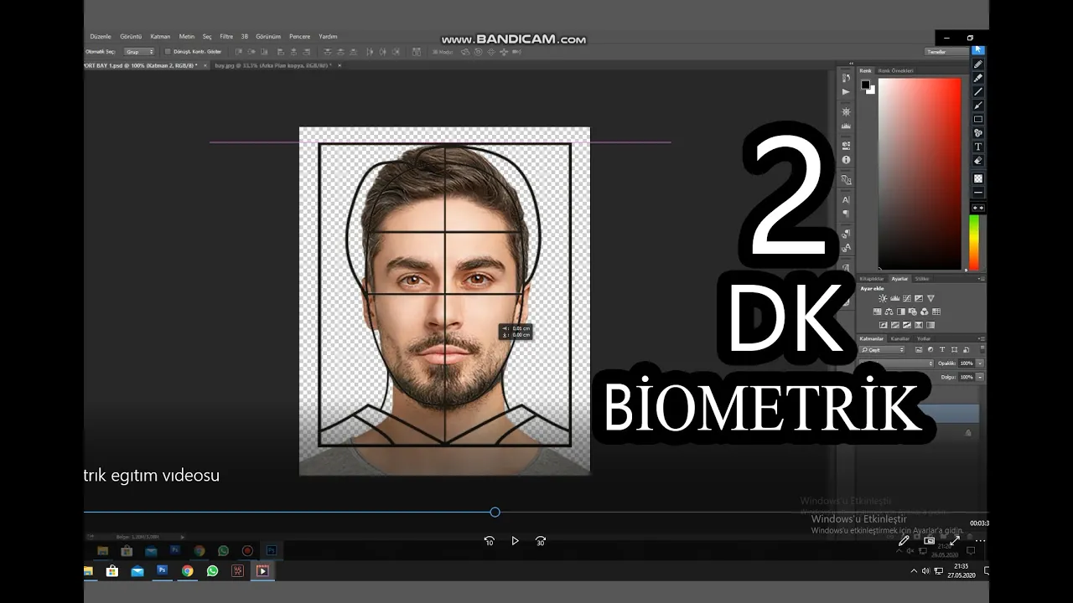Switch to the Stiller tab
The height and width of the screenshot is (603, 1073).
pyautogui.click(x=922, y=279)
